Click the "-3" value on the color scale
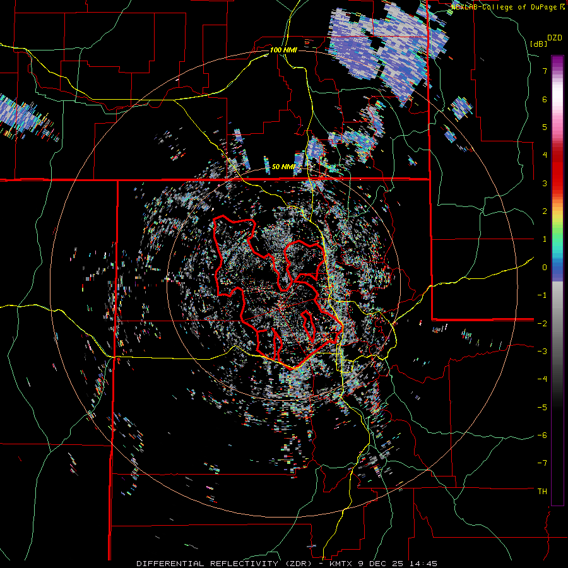The height and width of the screenshot is (568, 568). pos(542,352)
